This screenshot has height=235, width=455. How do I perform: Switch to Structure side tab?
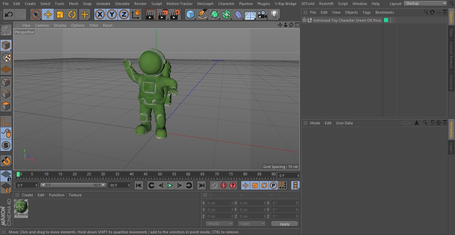[x=451, y=82]
